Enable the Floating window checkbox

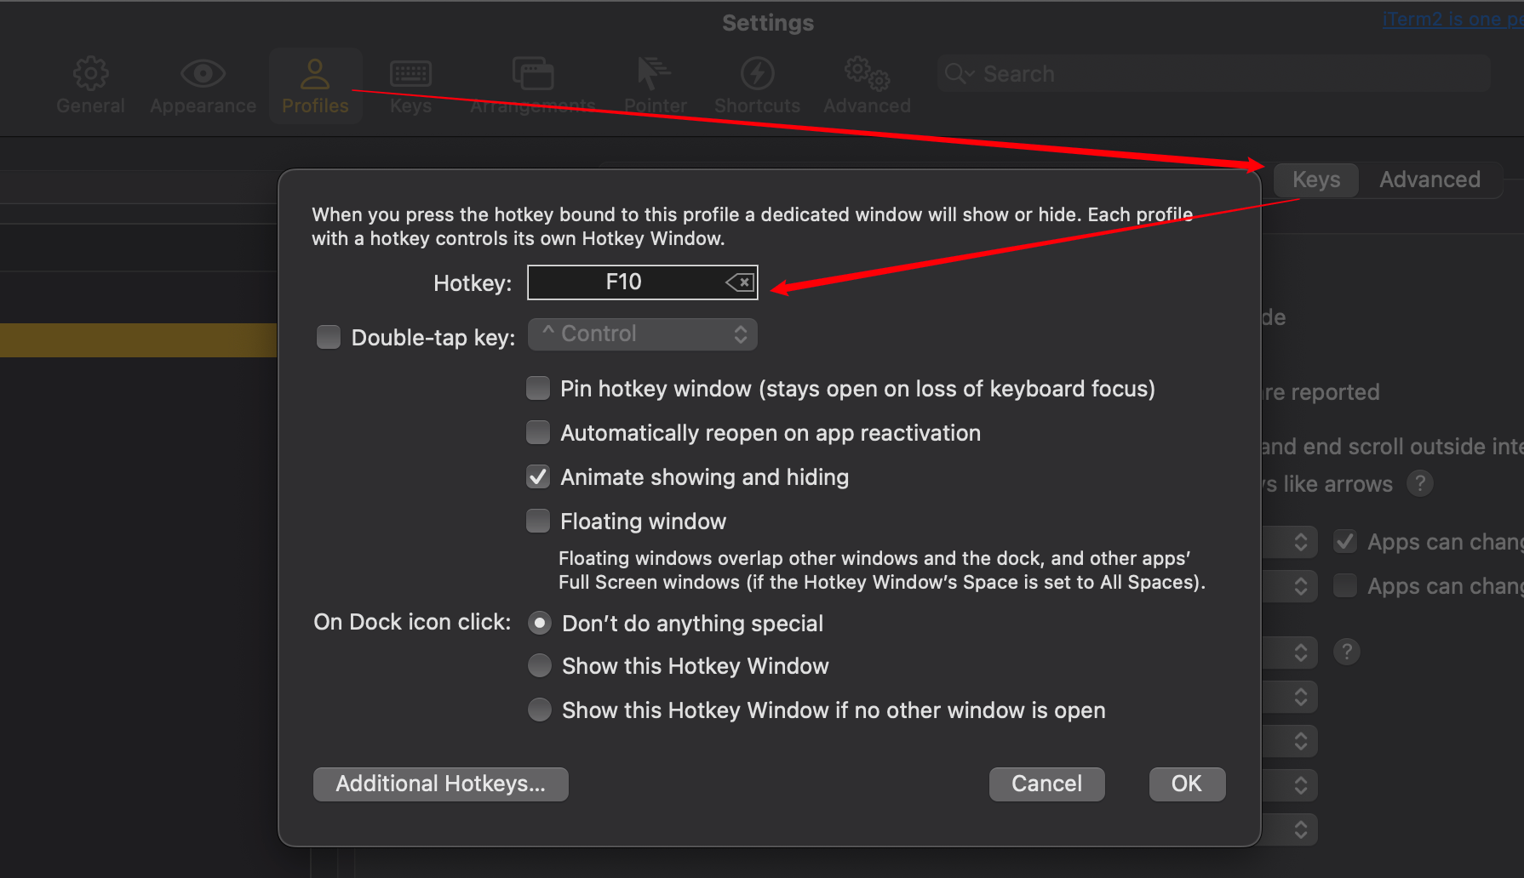pos(538,521)
